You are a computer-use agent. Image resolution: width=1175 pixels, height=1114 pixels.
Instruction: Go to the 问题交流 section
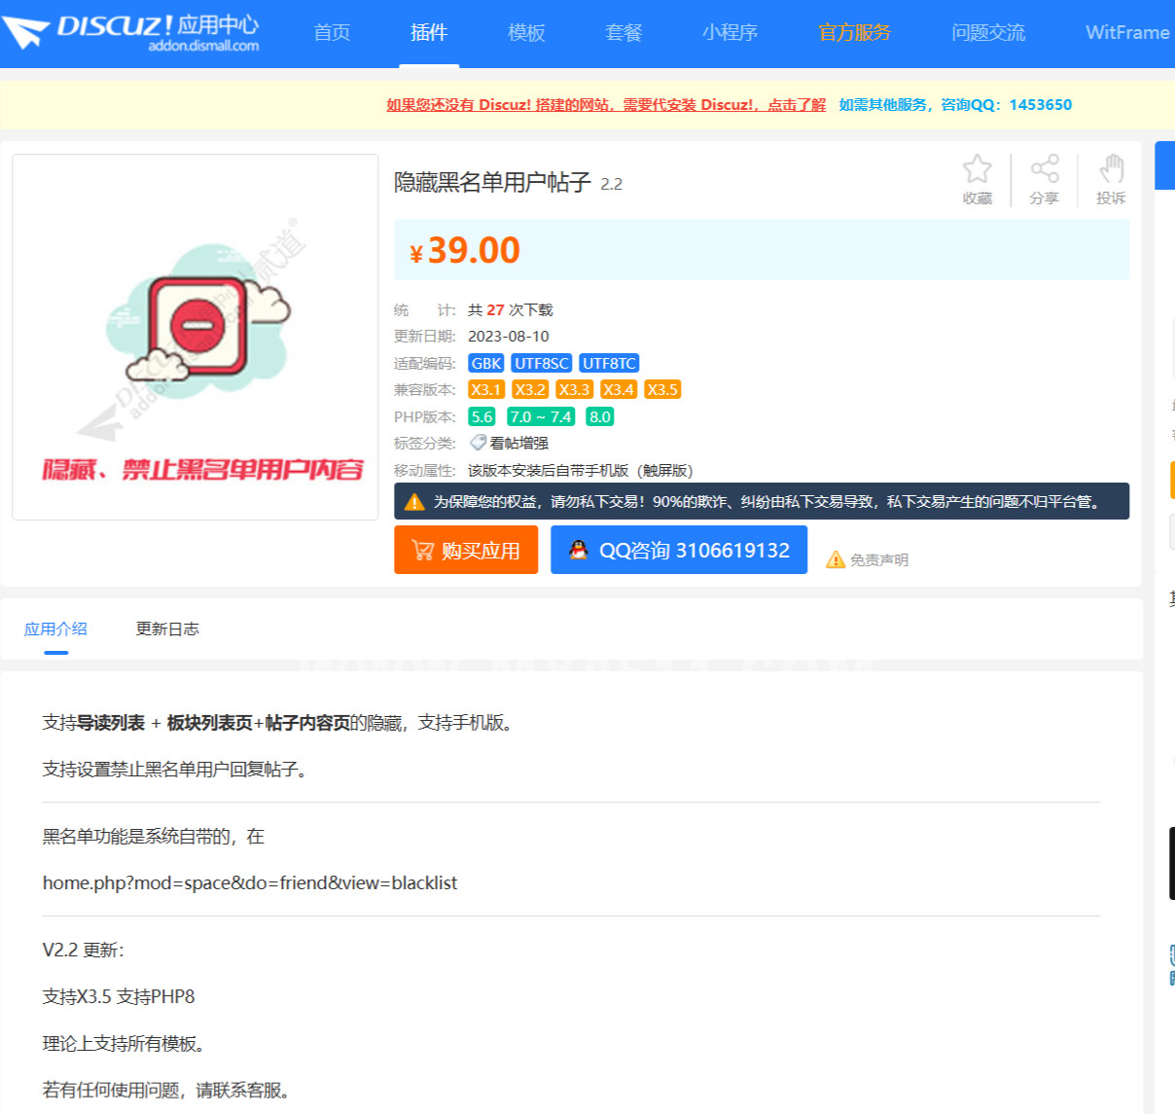coord(988,33)
